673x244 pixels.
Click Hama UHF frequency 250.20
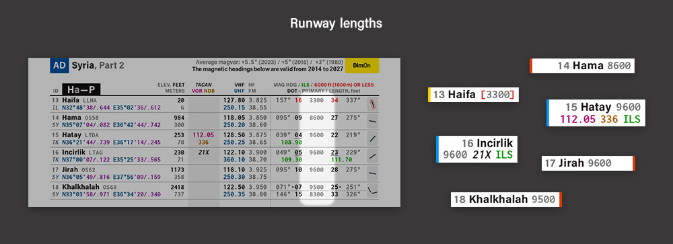pos(234,124)
